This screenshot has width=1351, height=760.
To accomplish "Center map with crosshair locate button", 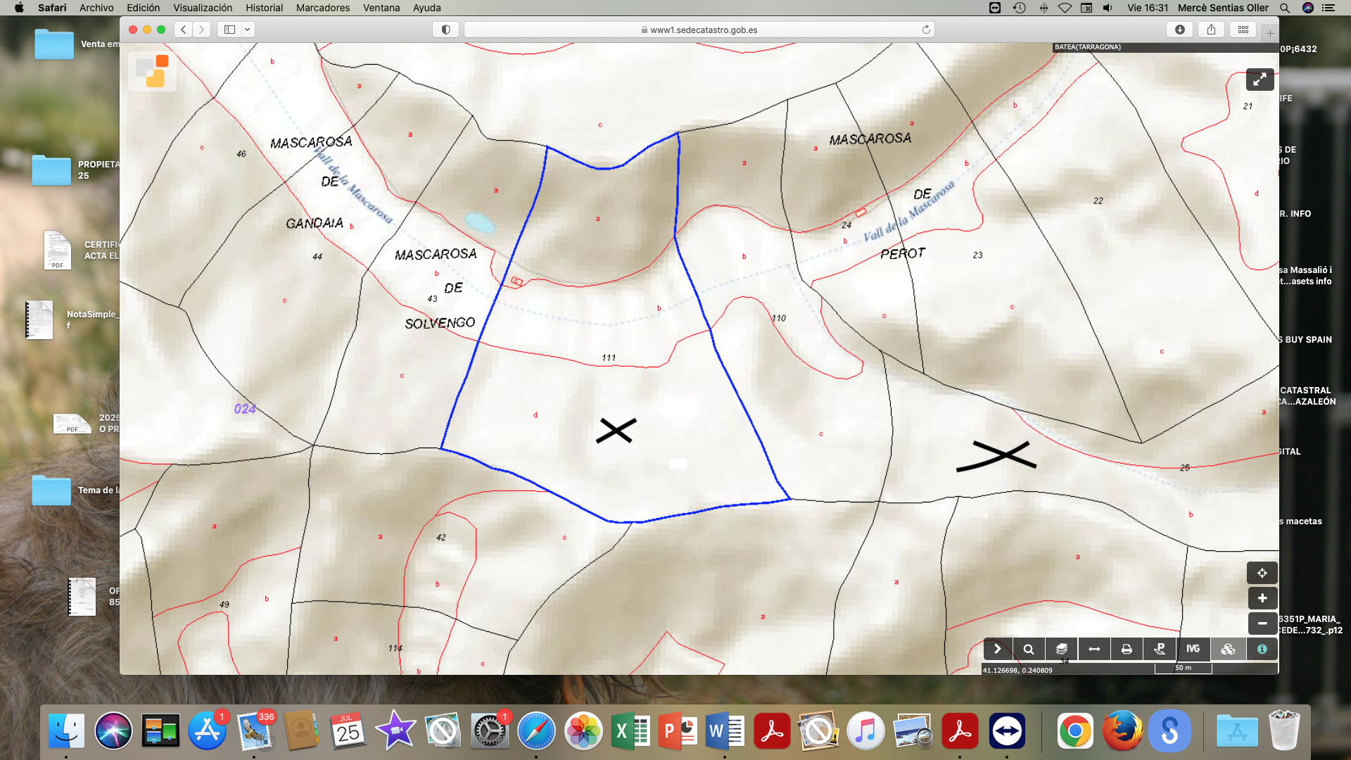I will (1262, 573).
